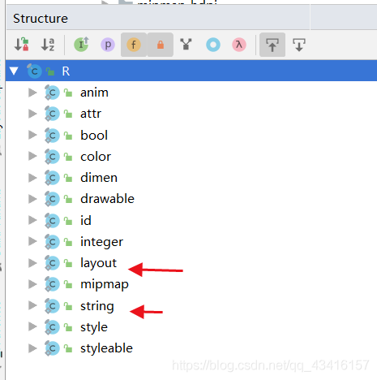
Task: Click the class icon beside anim
Action: (x=52, y=93)
